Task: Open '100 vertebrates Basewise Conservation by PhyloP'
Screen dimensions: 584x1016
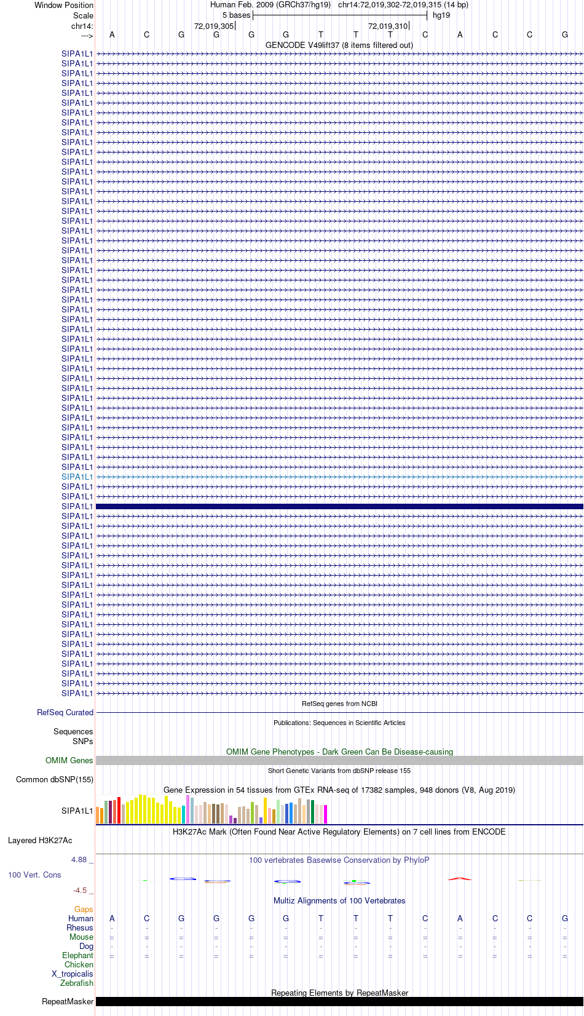Action: [x=339, y=860]
